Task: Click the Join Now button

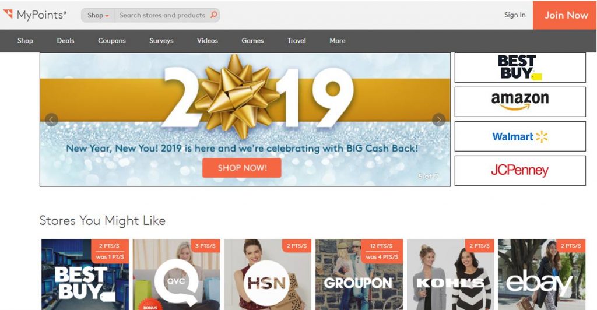Action: tap(565, 15)
